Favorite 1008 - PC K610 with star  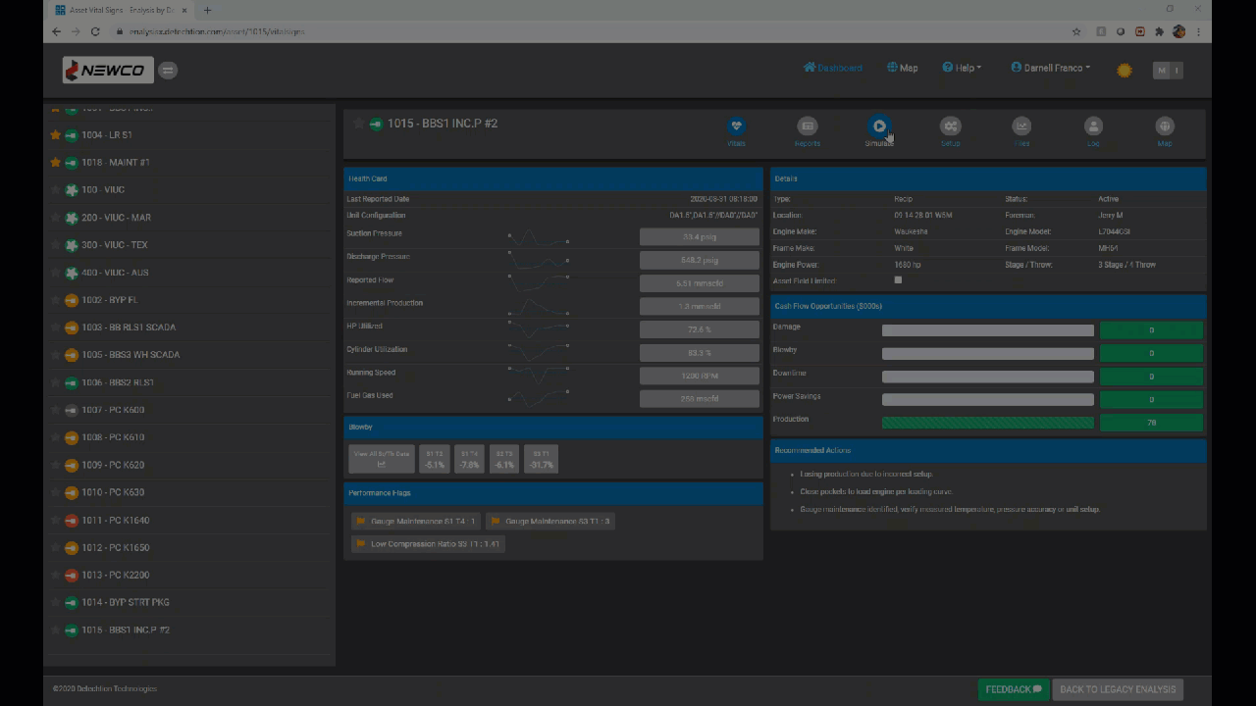point(56,437)
